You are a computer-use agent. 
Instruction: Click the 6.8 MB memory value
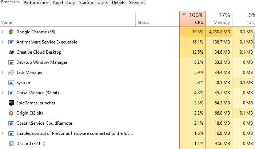click(x=223, y=133)
